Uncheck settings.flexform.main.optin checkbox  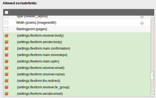point(7,61)
